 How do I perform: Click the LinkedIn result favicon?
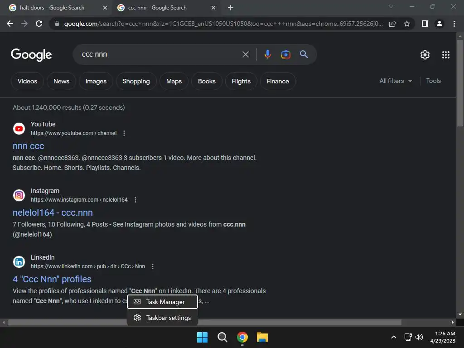[19, 262]
